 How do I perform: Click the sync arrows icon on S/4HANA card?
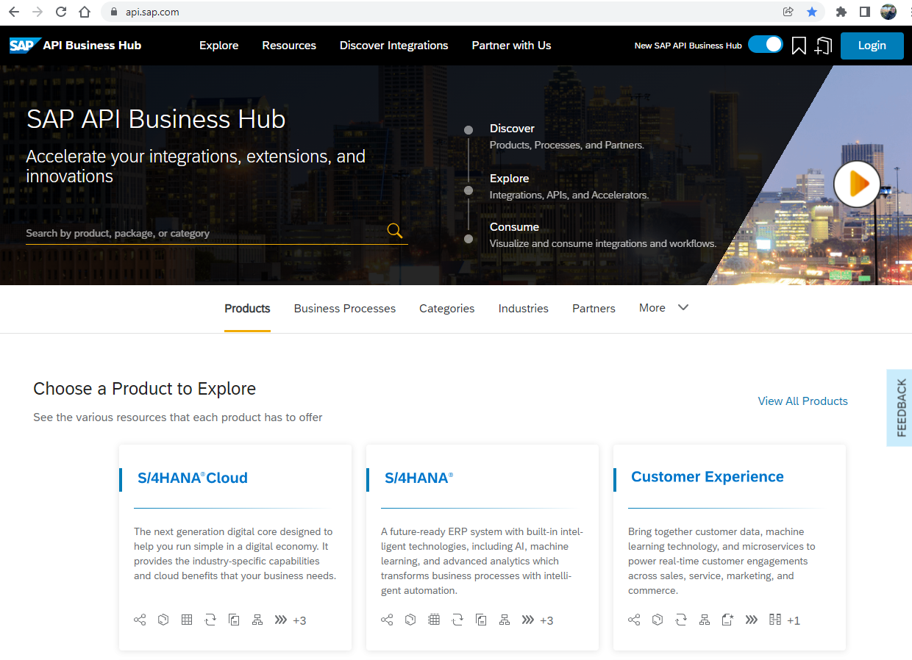point(457,620)
